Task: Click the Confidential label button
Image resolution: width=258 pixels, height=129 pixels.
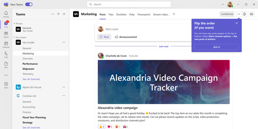Action: [227, 14]
